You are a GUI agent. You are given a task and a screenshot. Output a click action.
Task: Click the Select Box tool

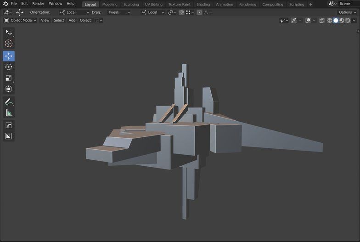tap(8, 32)
